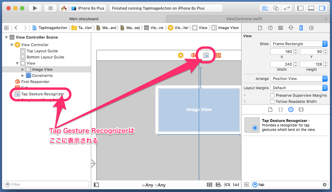The width and height of the screenshot is (332, 192).
Task: Enable Follow Readable Width
Action: tap(272, 101)
